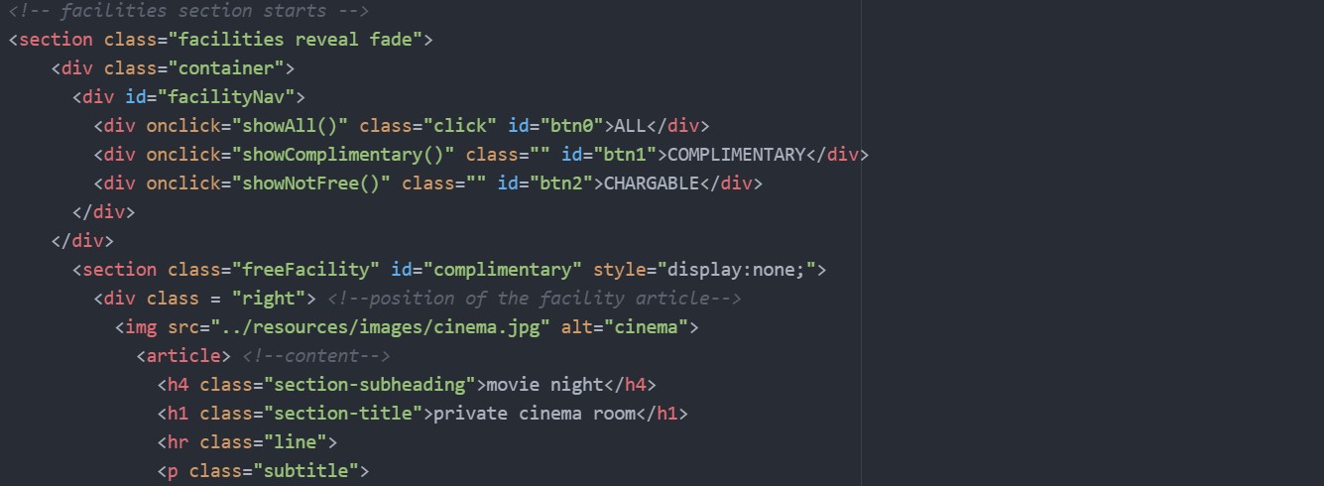Click the COMPLIMENTARY div text
The image size is (1324, 486).
click(x=736, y=155)
